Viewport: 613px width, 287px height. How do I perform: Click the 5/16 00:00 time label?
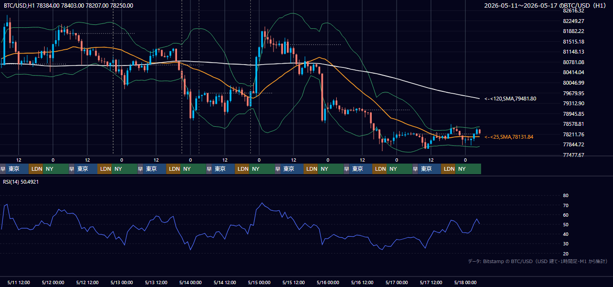328,283
